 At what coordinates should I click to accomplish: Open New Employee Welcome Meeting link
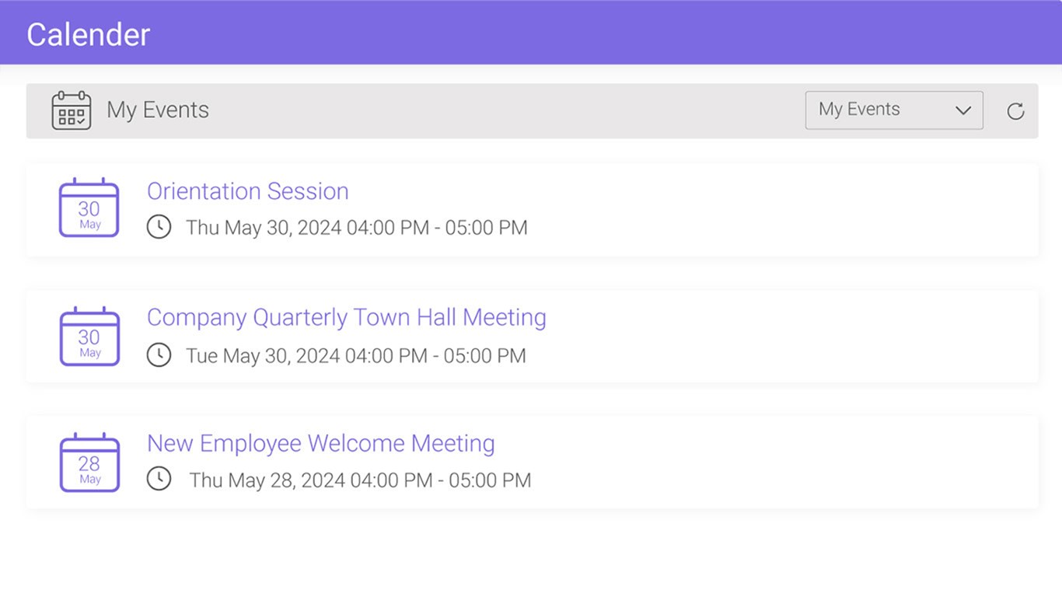click(320, 443)
